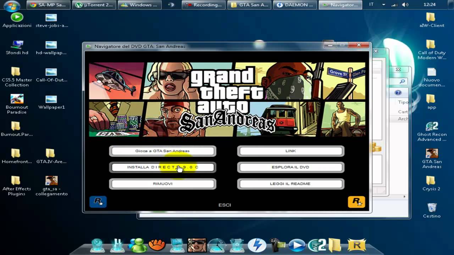Viewport: 454px width, 255px height.
Task: Open Burnout.Par folder on desktop
Action: pyautogui.click(x=17, y=129)
